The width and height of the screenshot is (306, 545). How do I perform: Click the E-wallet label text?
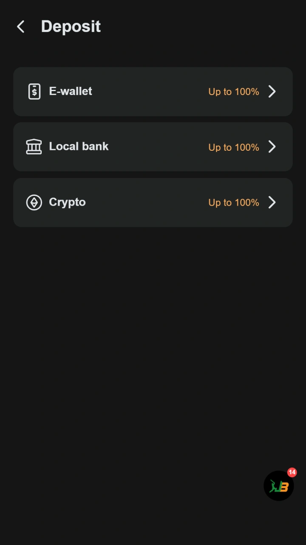(x=71, y=91)
